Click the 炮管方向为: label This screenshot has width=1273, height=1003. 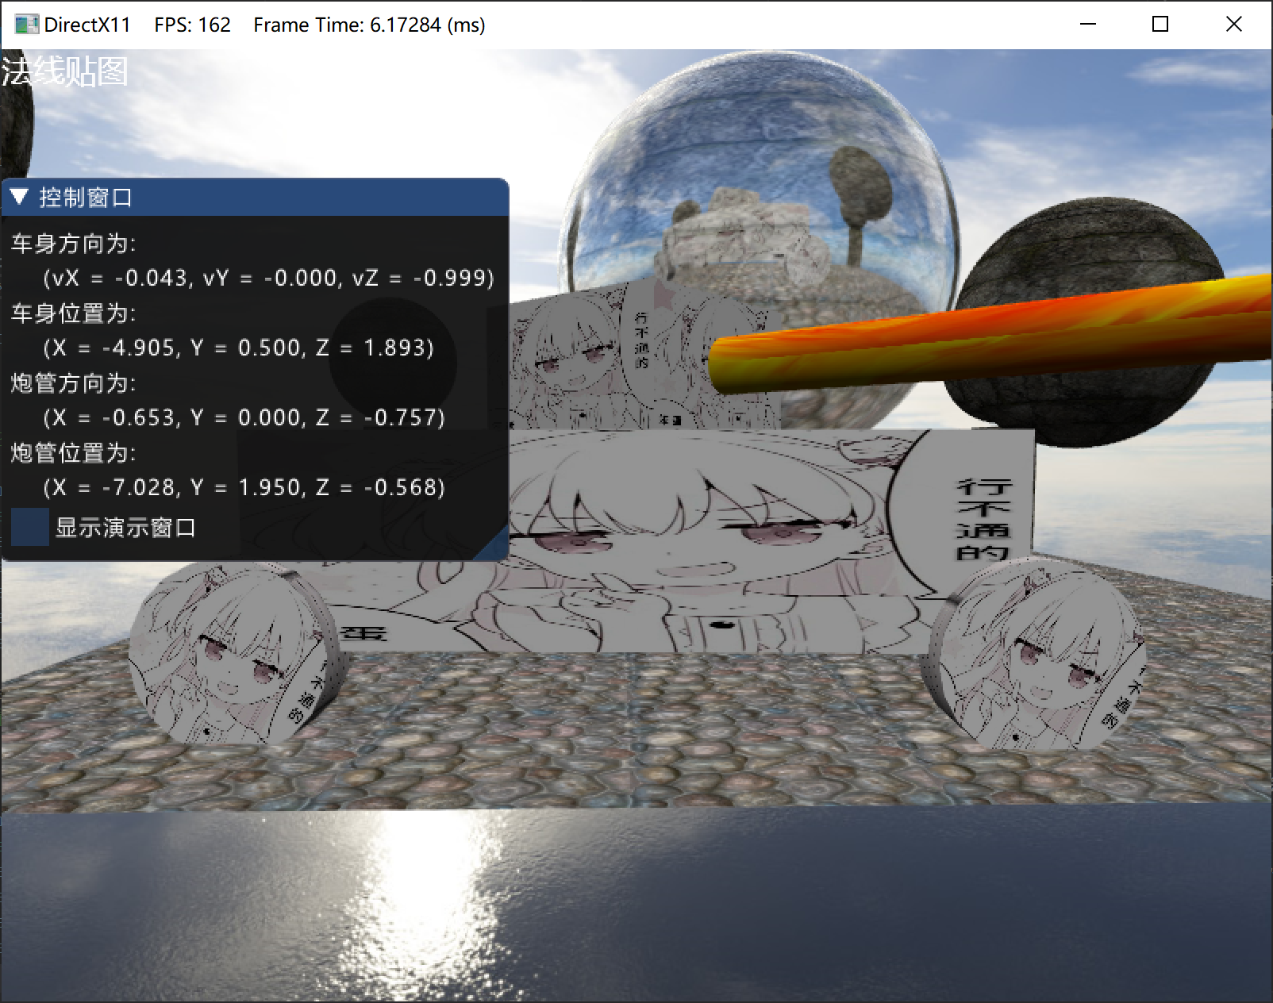click(x=73, y=382)
